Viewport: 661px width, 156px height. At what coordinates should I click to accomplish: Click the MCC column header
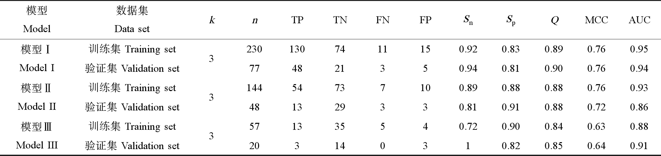click(x=596, y=20)
